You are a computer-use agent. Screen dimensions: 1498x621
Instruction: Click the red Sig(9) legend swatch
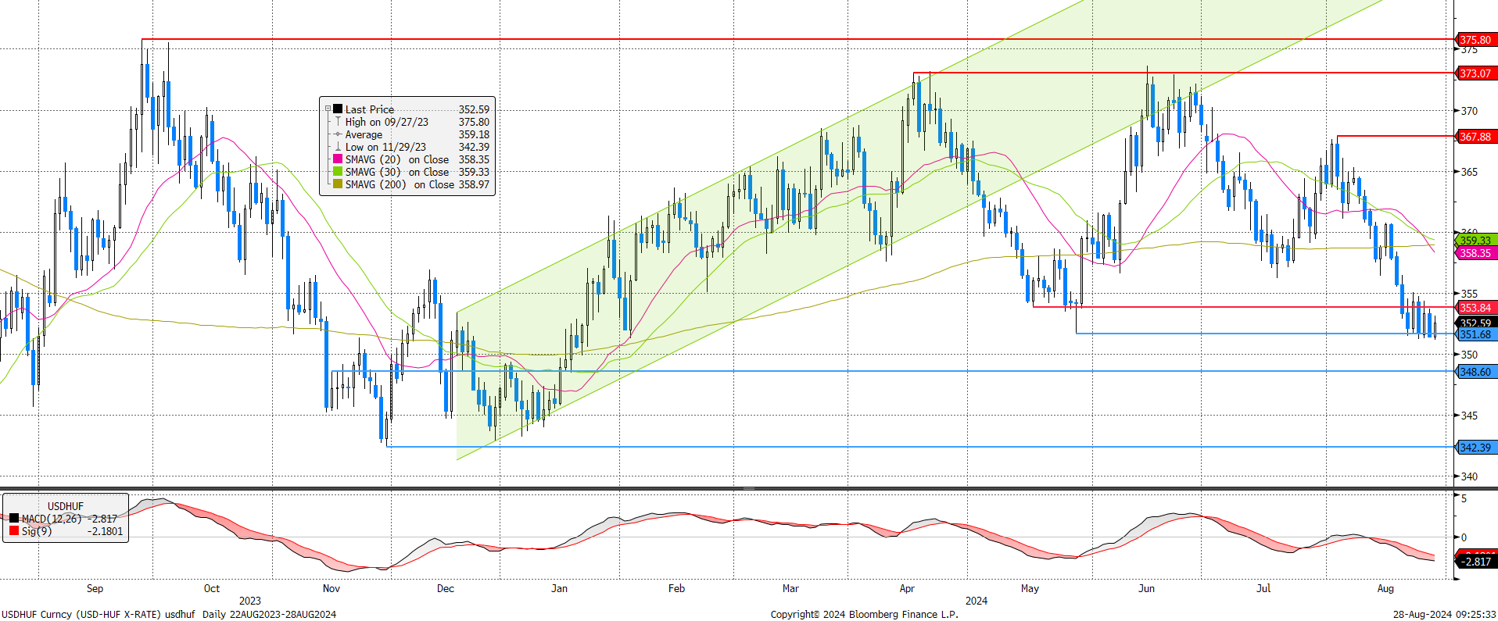[14, 531]
